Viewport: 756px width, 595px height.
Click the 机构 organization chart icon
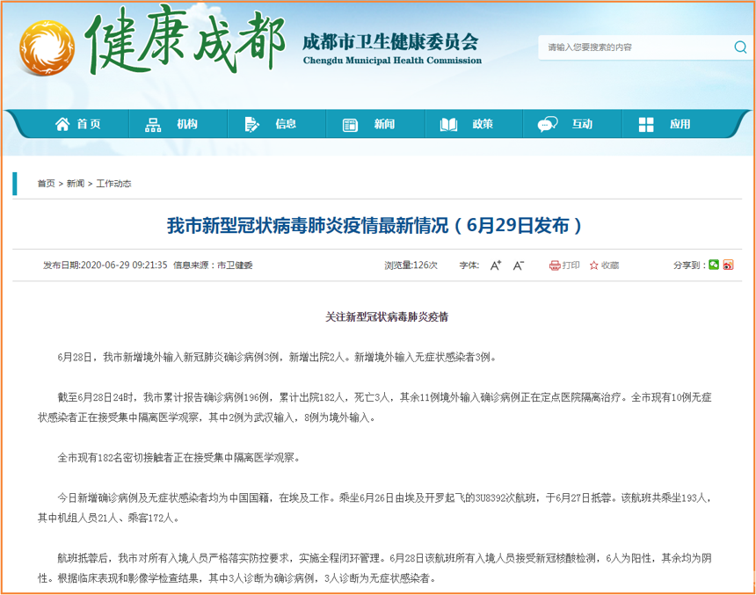click(x=153, y=125)
